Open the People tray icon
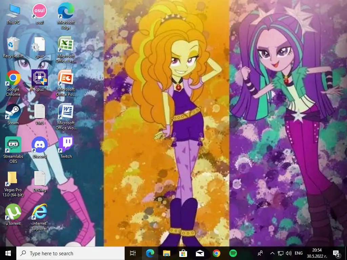 (260, 253)
